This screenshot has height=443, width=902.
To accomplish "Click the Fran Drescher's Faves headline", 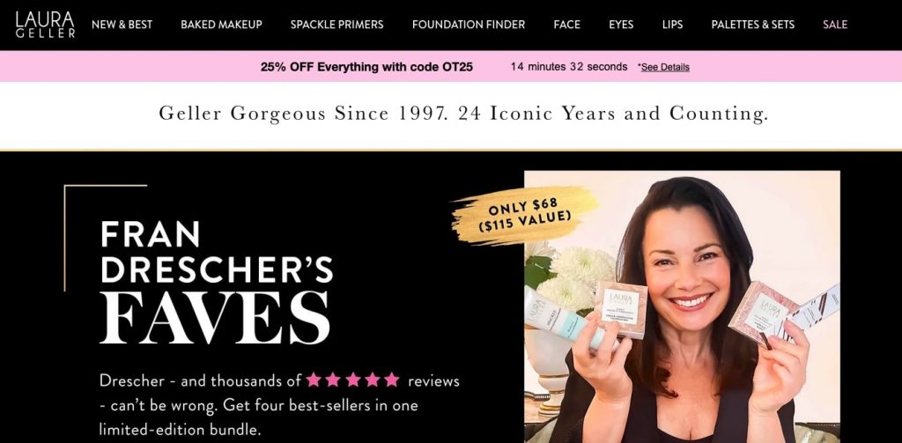I will pos(217,282).
